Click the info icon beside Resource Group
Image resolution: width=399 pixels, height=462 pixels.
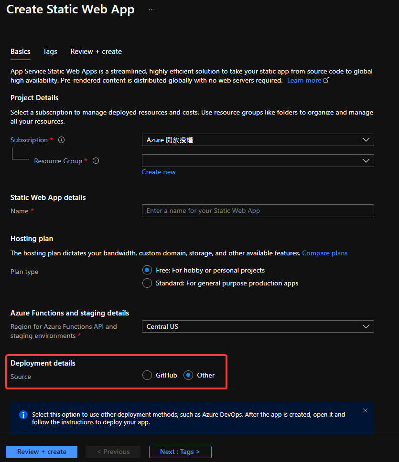point(96,161)
